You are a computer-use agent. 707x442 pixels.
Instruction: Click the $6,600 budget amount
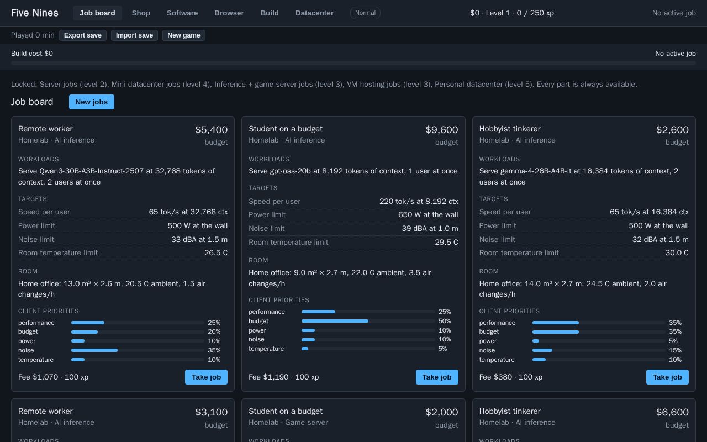pyautogui.click(x=672, y=412)
